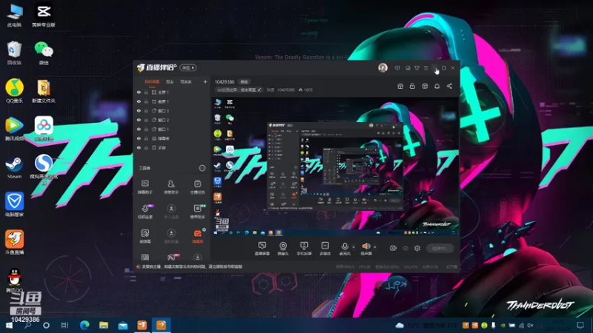Open streaming settings gear
This screenshot has width=593, height=333.
pos(417,248)
